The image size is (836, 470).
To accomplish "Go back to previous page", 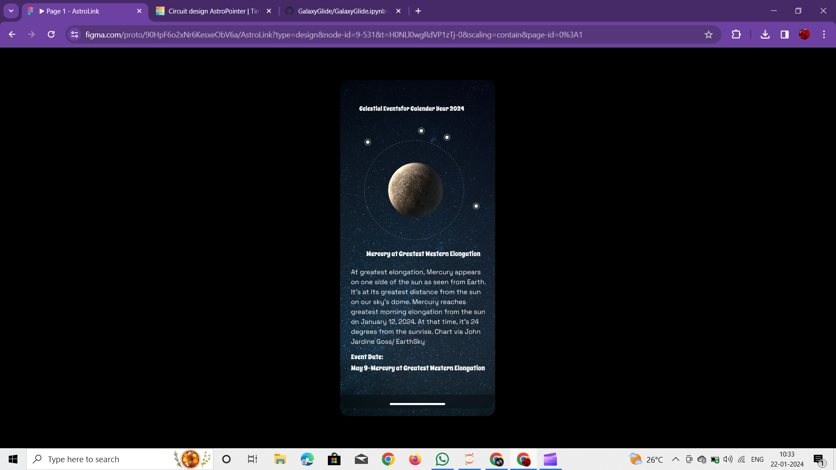I will (12, 35).
